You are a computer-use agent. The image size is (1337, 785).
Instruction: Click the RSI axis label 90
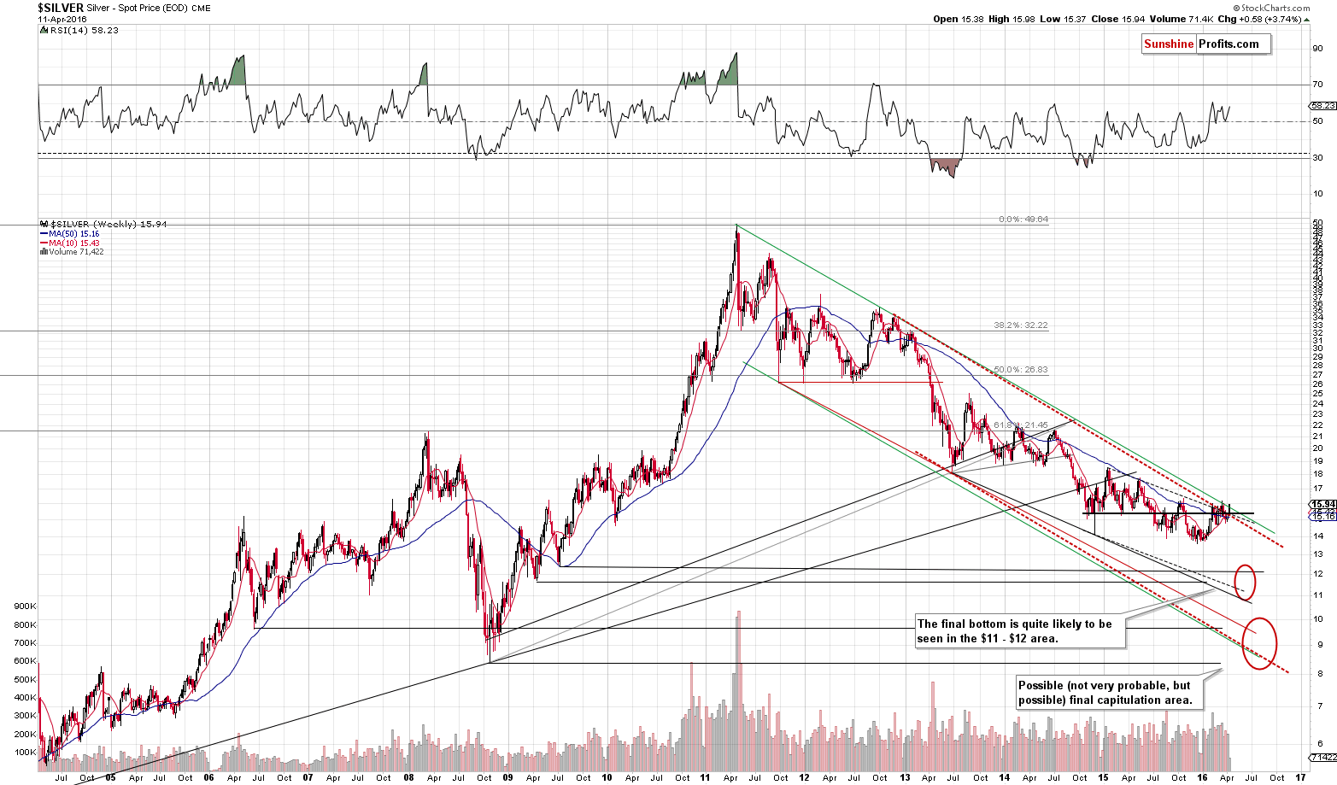[x=1318, y=49]
